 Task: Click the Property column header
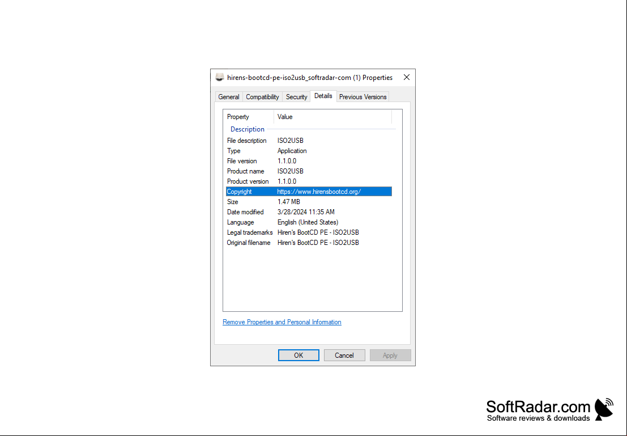248,117
